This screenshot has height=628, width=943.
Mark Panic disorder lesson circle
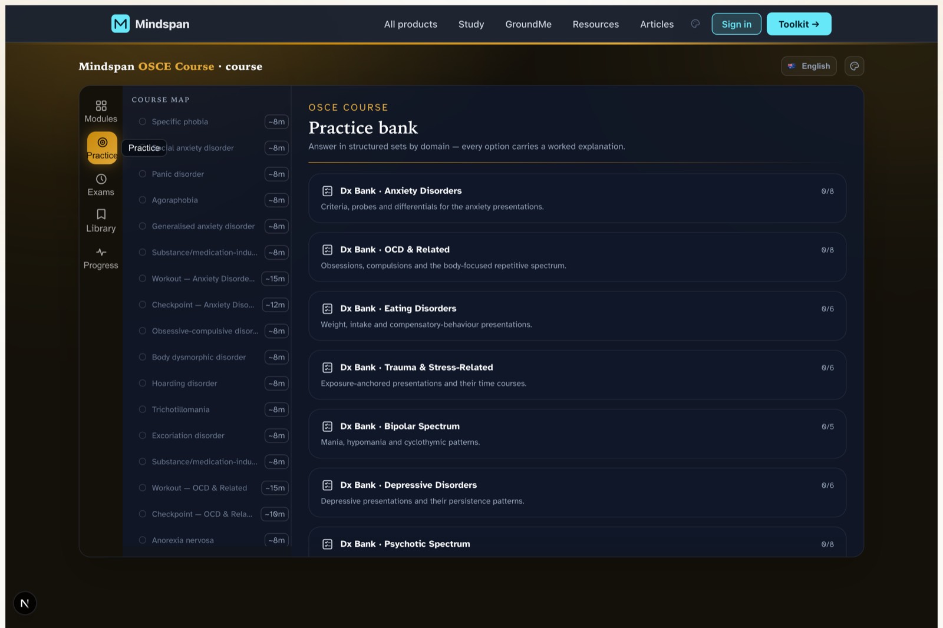pos(142,174)
